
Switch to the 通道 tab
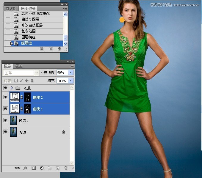pos(18,66)
